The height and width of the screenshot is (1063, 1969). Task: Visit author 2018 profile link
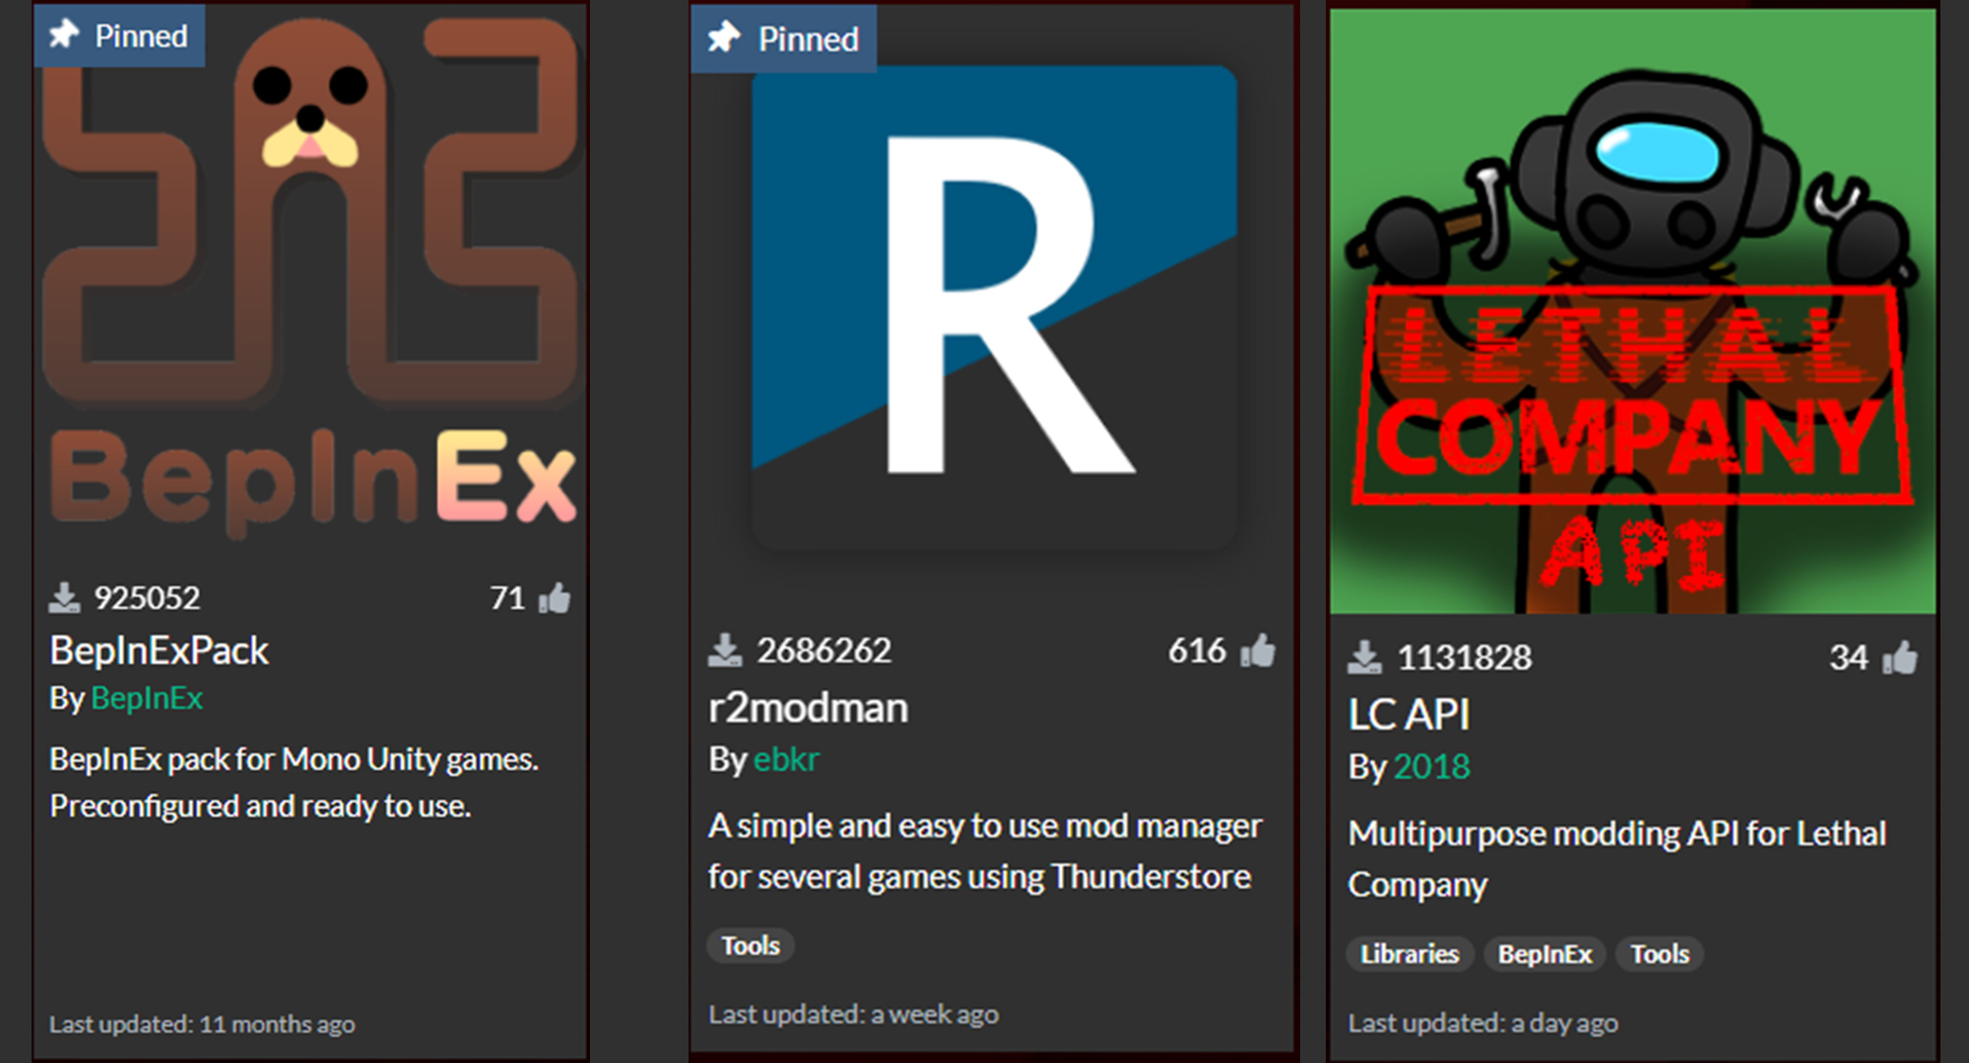coord(1431,767)
